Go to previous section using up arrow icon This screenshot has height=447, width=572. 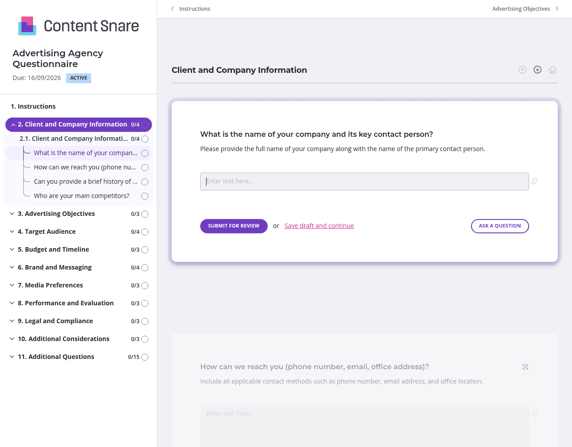click(x=522, y=70)
